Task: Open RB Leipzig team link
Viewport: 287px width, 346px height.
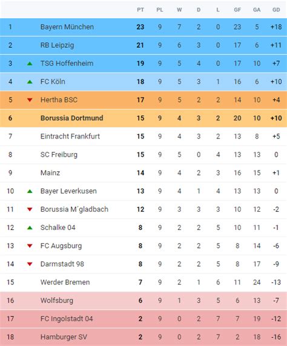Action: [x=58, y=45]
